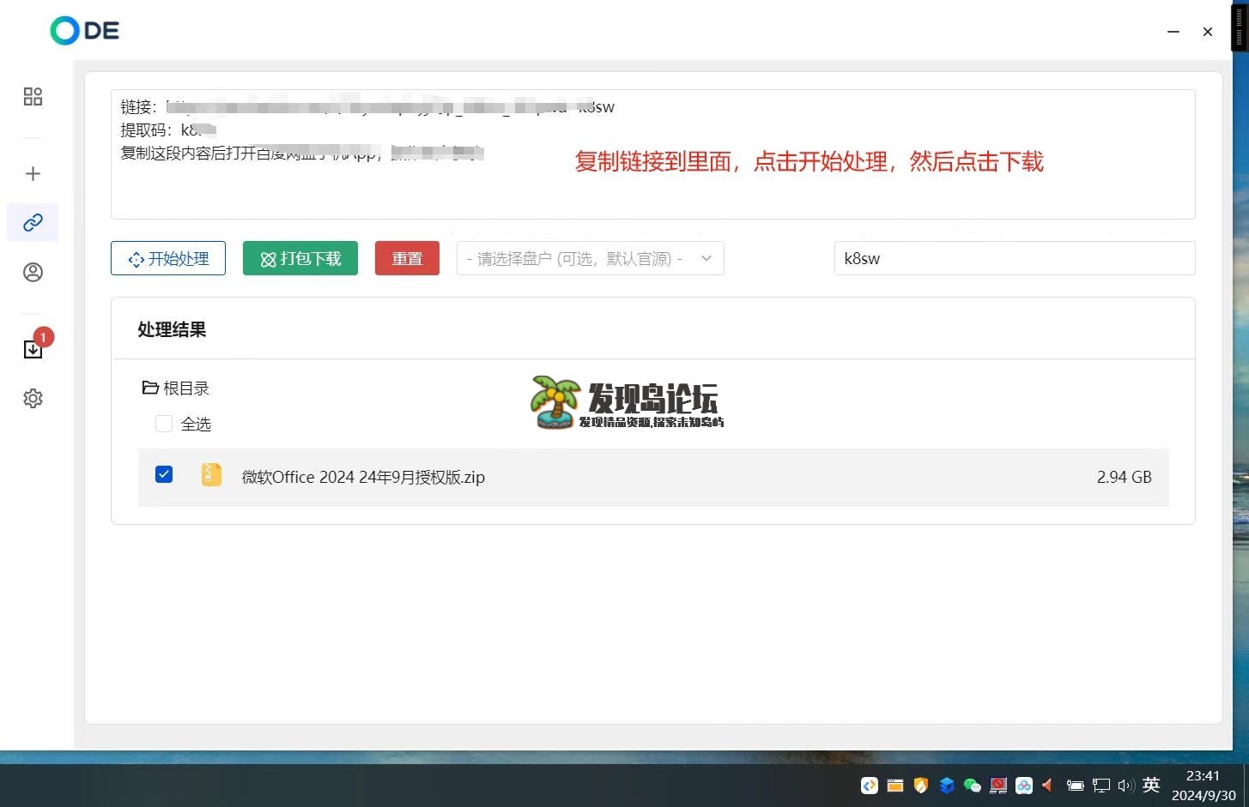Viewport: 1249px width, 807px height.
Task: Click the code brackets tray icon
Action: click(870, 785)
